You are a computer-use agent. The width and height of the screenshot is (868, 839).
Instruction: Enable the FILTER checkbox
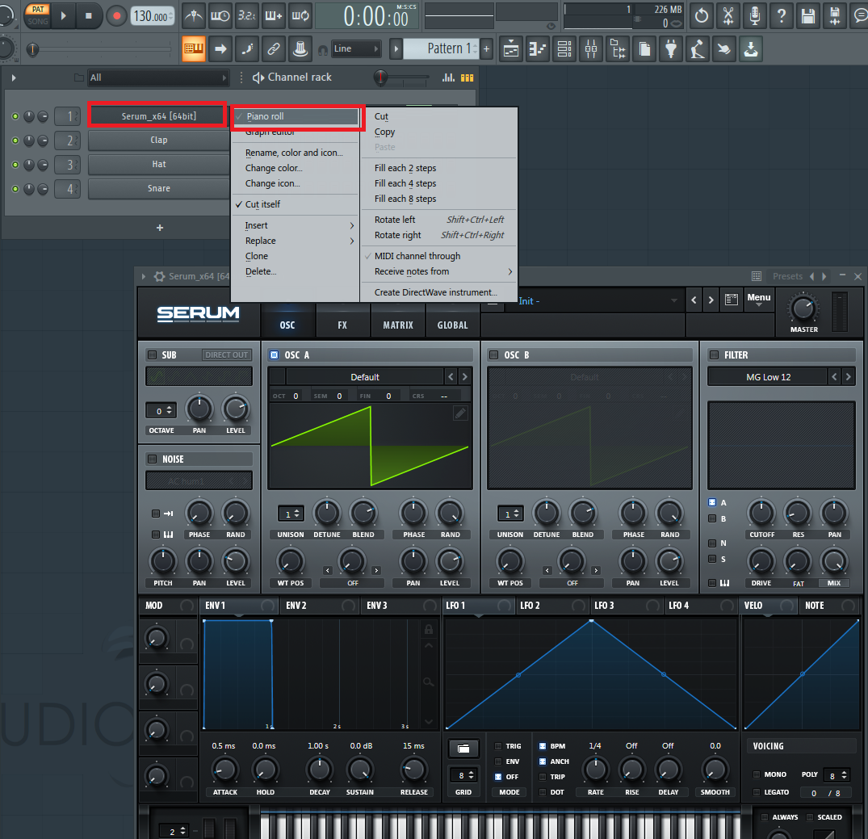click(x=714, y=355)
